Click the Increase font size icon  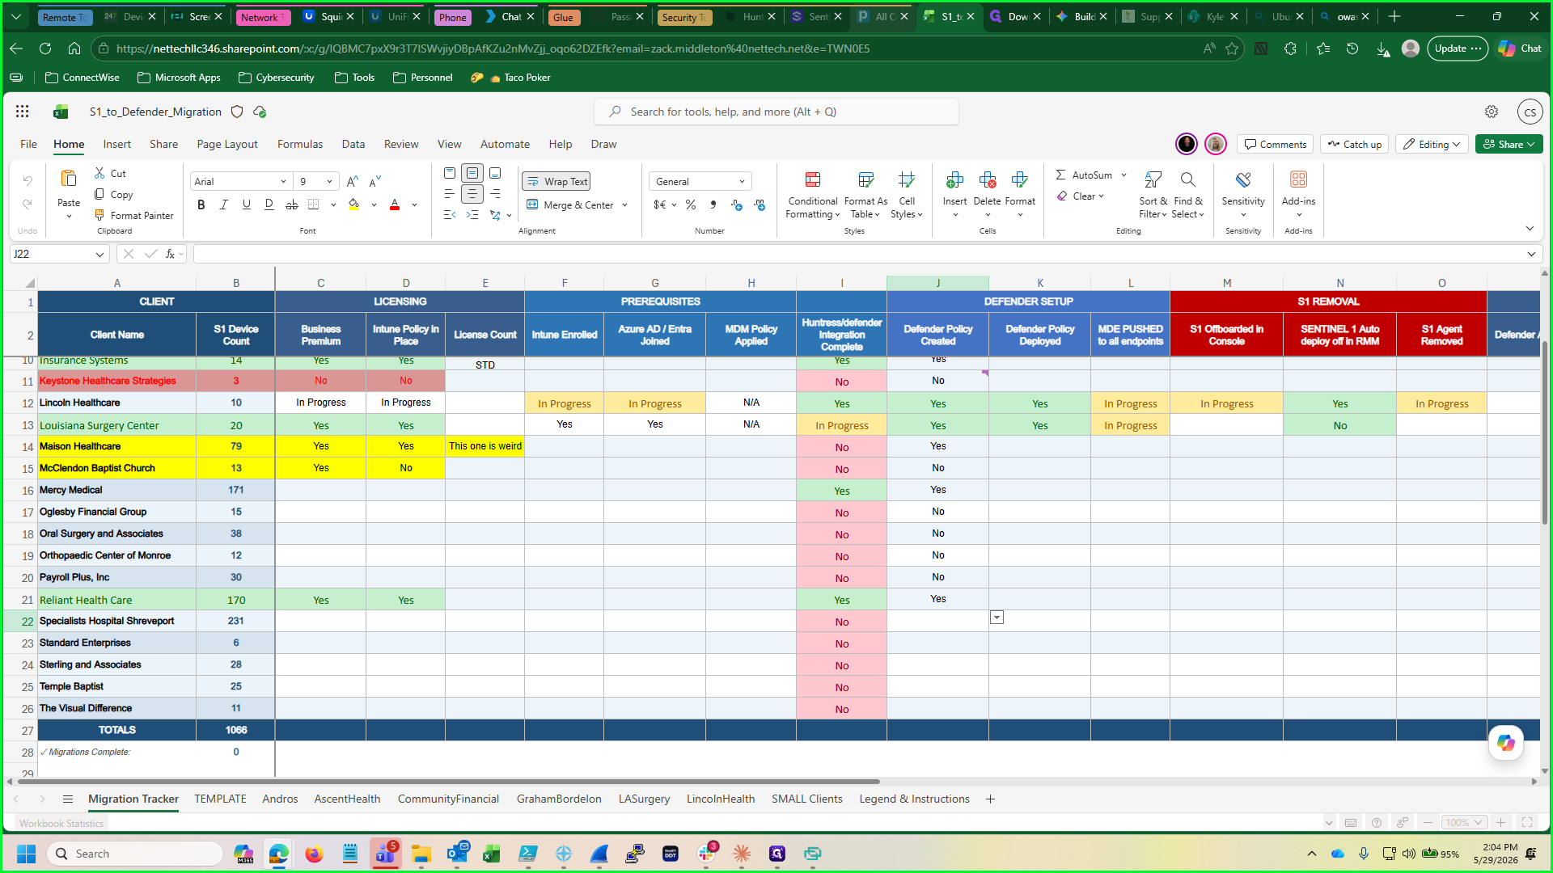(x=352, y=181)
